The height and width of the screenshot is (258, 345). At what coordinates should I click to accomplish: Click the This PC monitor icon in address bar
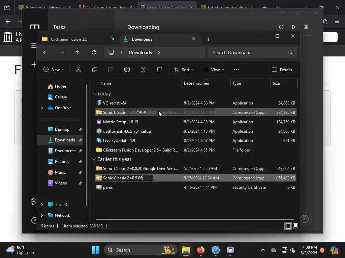coord(111,52)
